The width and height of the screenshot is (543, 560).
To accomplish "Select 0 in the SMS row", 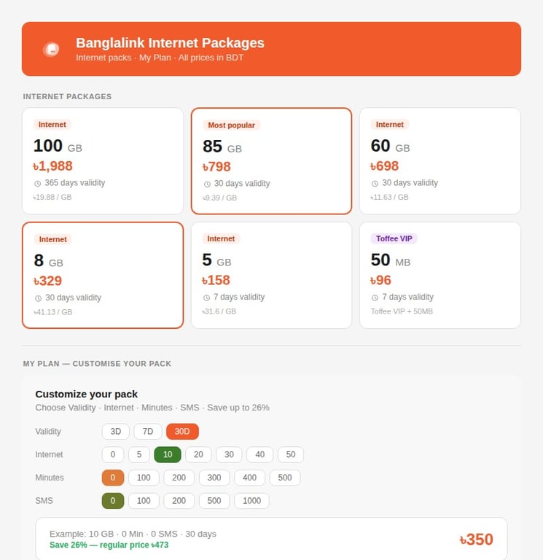I will click(x=113, y=501).
